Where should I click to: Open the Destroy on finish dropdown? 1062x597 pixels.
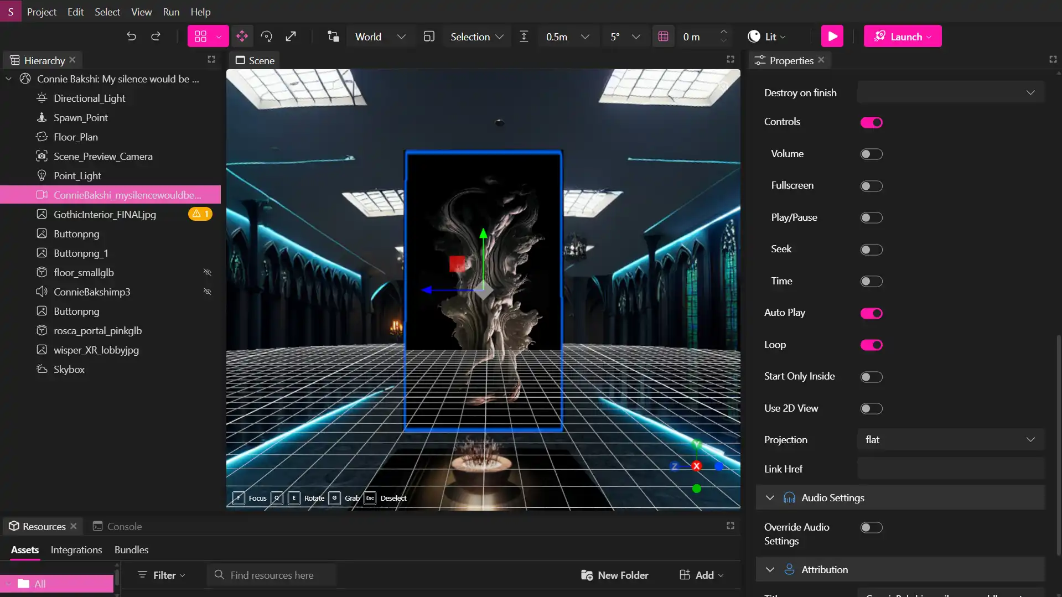951,92
